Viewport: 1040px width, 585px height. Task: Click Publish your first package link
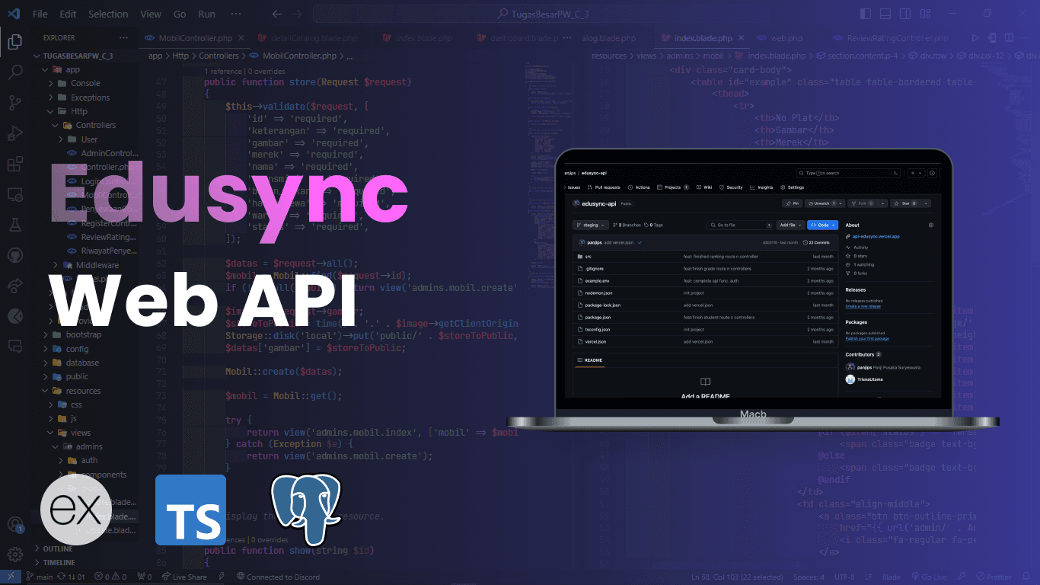click(x=867, y=338)
